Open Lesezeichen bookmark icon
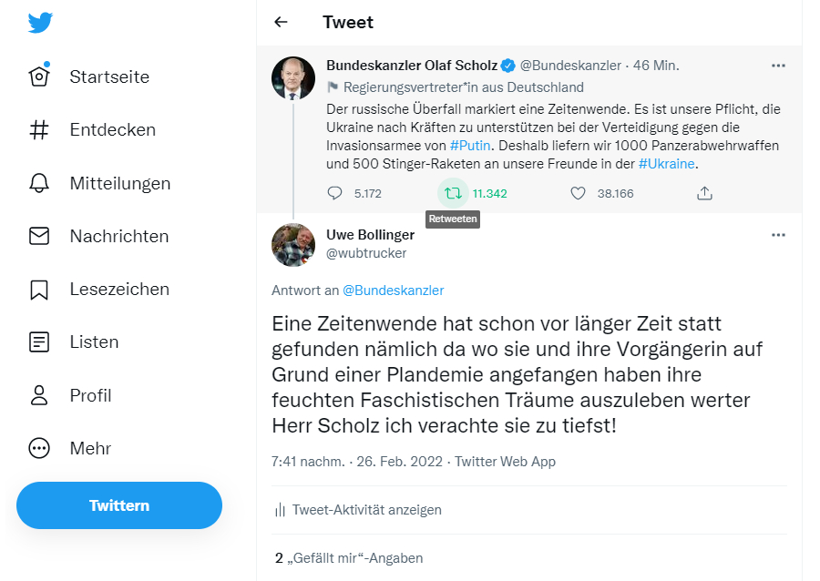 [39, 290]
